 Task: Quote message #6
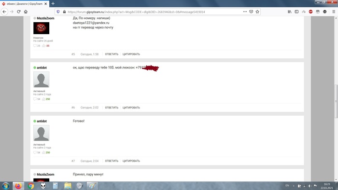[x=131, y=108]
